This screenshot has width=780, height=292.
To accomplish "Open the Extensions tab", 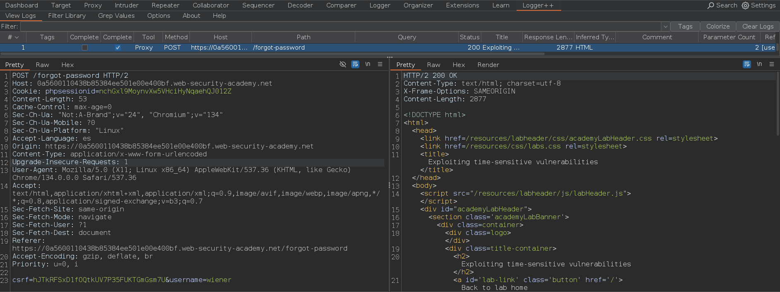I will coord(462,5).
